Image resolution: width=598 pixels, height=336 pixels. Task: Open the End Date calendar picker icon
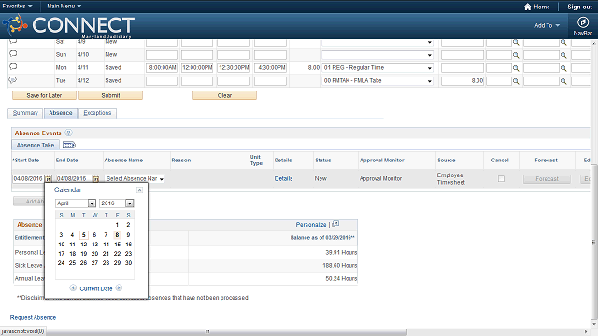coord(96,178)
